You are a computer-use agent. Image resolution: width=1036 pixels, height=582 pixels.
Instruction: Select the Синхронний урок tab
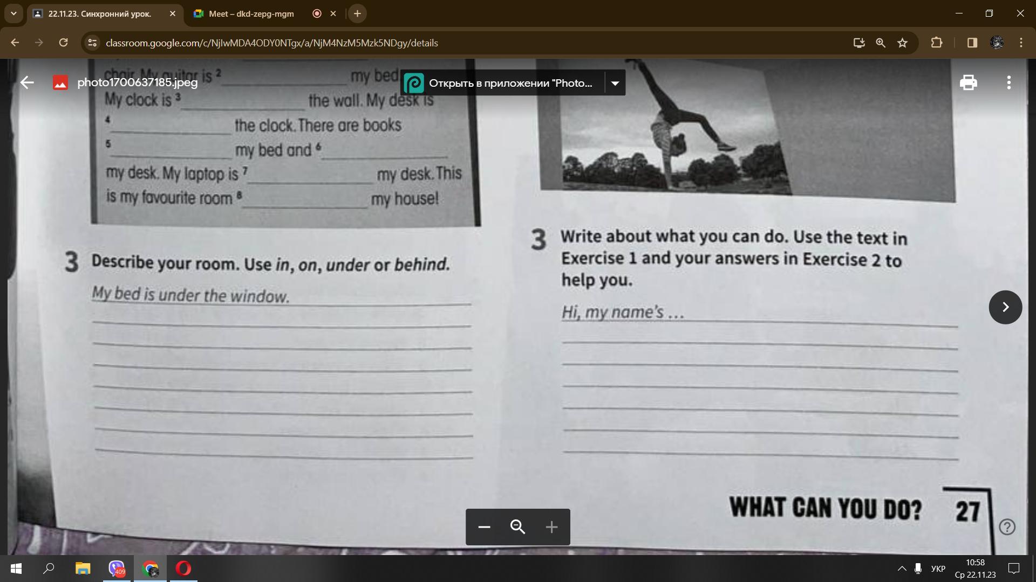(100, 14)
